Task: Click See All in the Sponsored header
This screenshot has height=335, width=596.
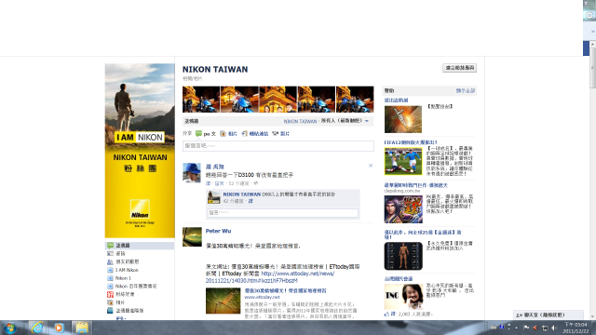Action: coord(466,91)
